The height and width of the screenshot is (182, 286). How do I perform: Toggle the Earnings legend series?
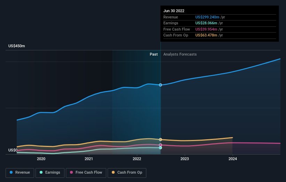(x=50, y=173)
